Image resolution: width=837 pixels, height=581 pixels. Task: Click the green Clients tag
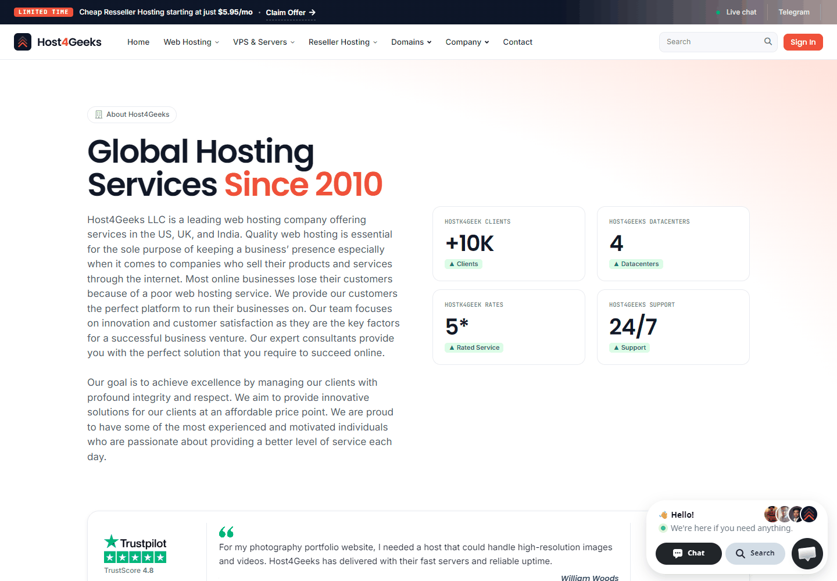pos(464,264)
